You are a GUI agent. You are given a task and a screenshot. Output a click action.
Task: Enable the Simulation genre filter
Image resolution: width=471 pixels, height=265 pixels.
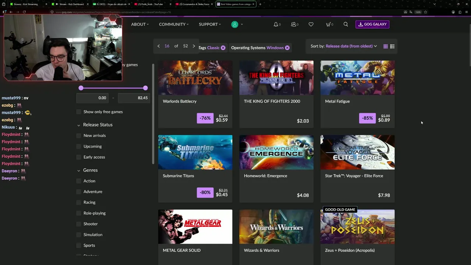click(x=79, y=235)
